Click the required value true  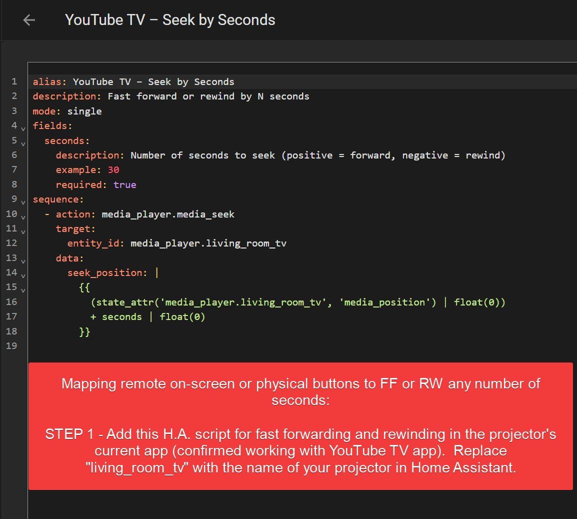pyautogui.click(x=124, y=184)
